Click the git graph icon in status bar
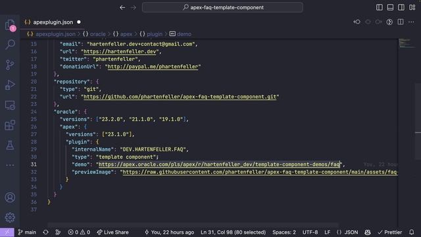 tap(58, 232)
